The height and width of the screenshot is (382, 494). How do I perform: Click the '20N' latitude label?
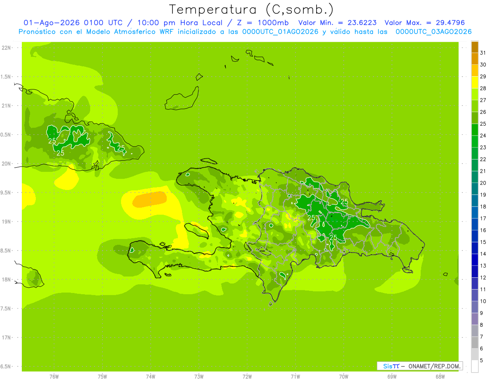coord(7,164)
